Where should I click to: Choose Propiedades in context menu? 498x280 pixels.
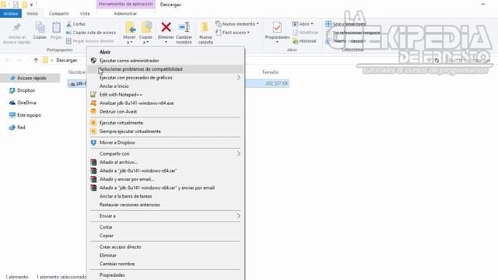(x=166, y=275)
